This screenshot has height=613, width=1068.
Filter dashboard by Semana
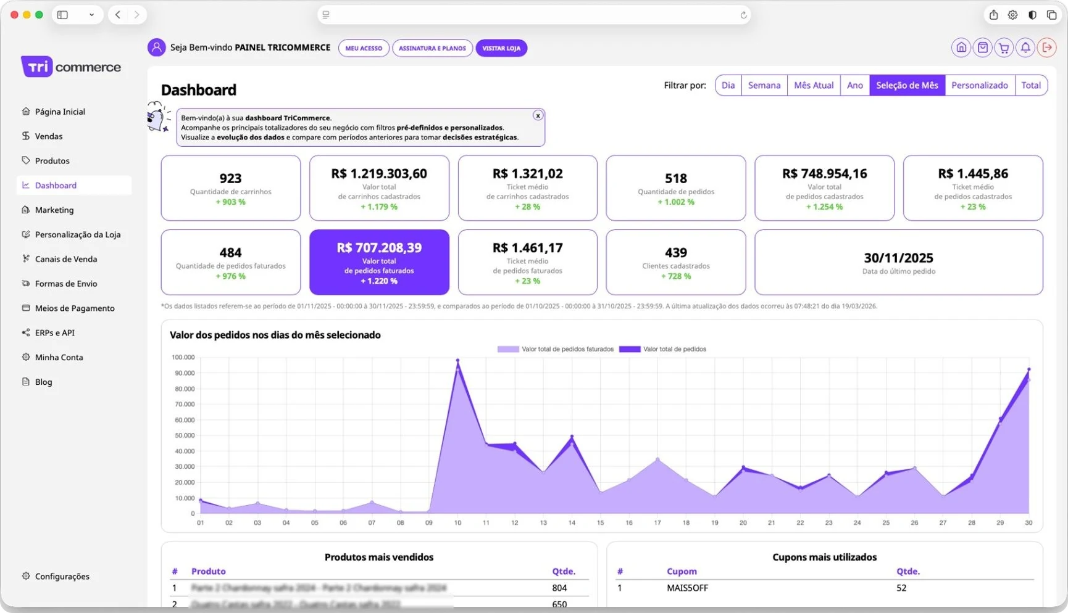[764, 85]
